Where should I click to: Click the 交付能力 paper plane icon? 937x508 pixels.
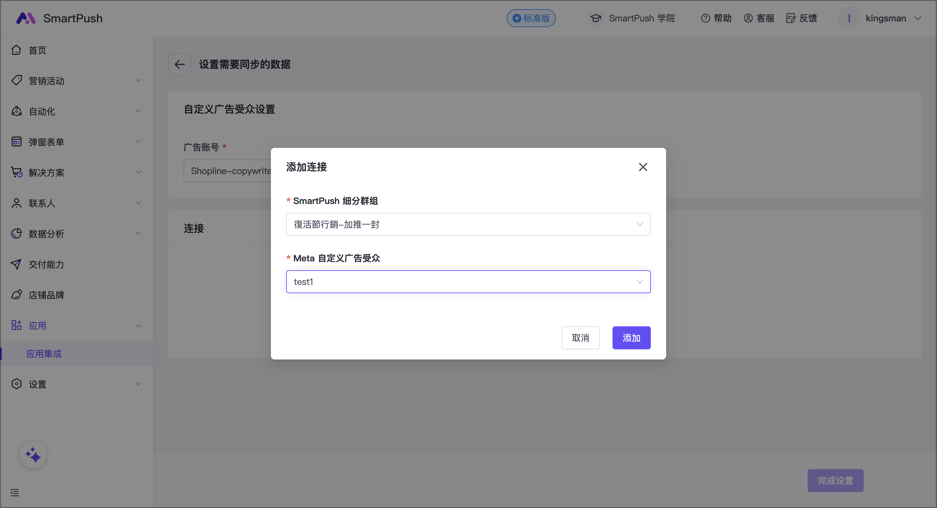tap(16, 264)
